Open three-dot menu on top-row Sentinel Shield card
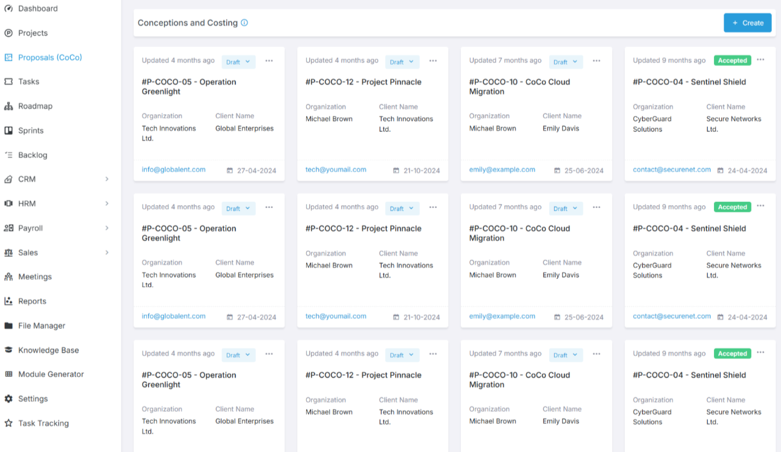This screenshot has height=452, width=781. point(760,60)
